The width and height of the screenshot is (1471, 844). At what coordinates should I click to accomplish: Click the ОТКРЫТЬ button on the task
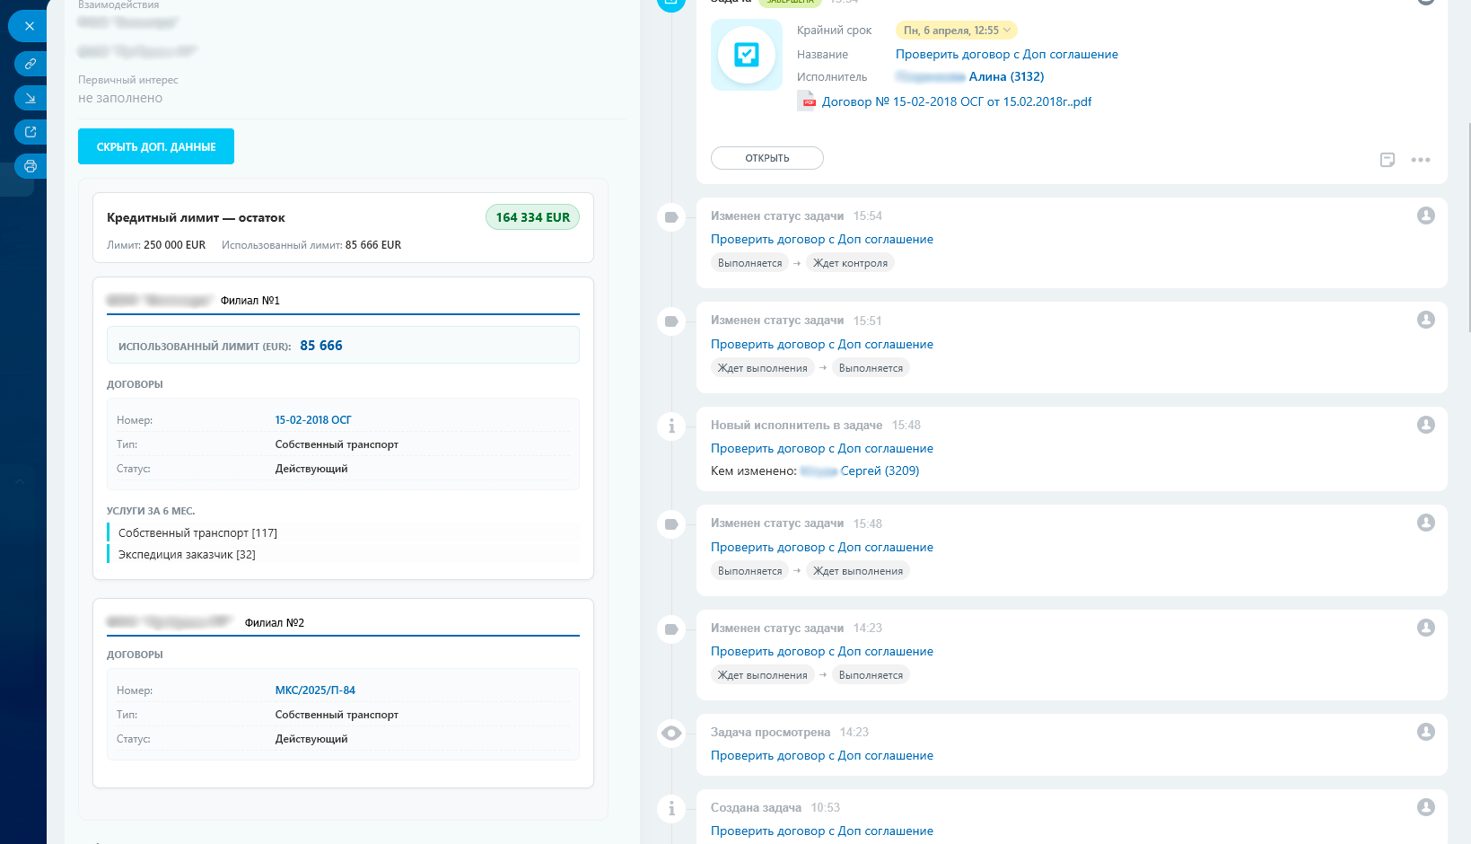pyautogui.click(x=767, y=158)
